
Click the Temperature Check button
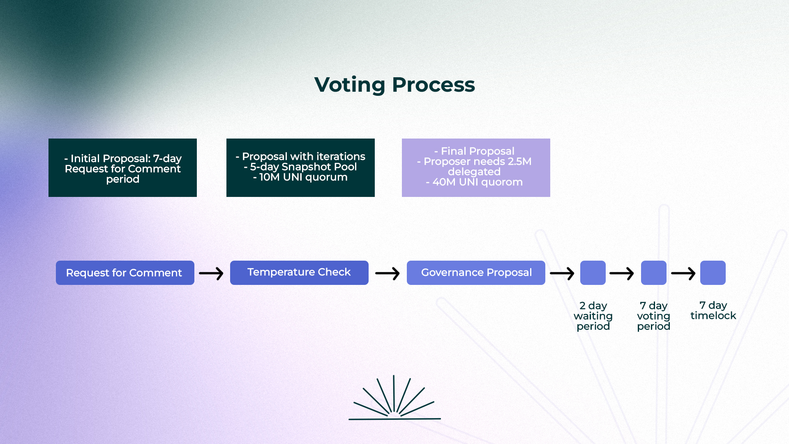click(x=299, y=273)
